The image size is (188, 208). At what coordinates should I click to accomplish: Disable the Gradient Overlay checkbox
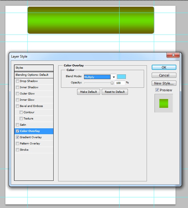point(17,137)
